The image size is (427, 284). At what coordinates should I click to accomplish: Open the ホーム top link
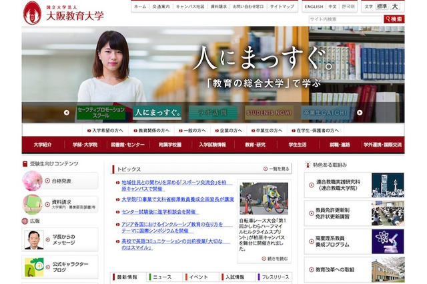[x=140, y=7]
